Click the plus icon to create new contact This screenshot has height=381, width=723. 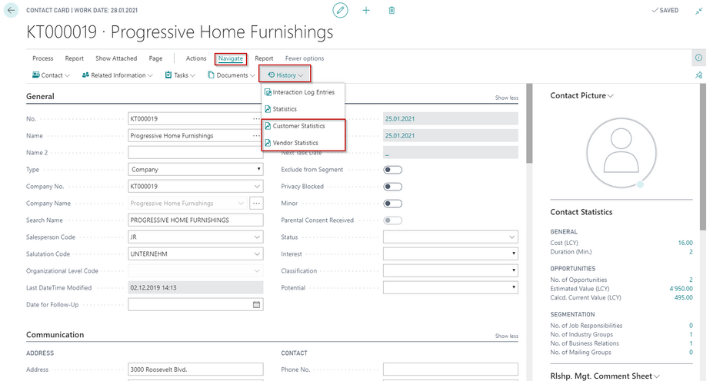(366, 10)
